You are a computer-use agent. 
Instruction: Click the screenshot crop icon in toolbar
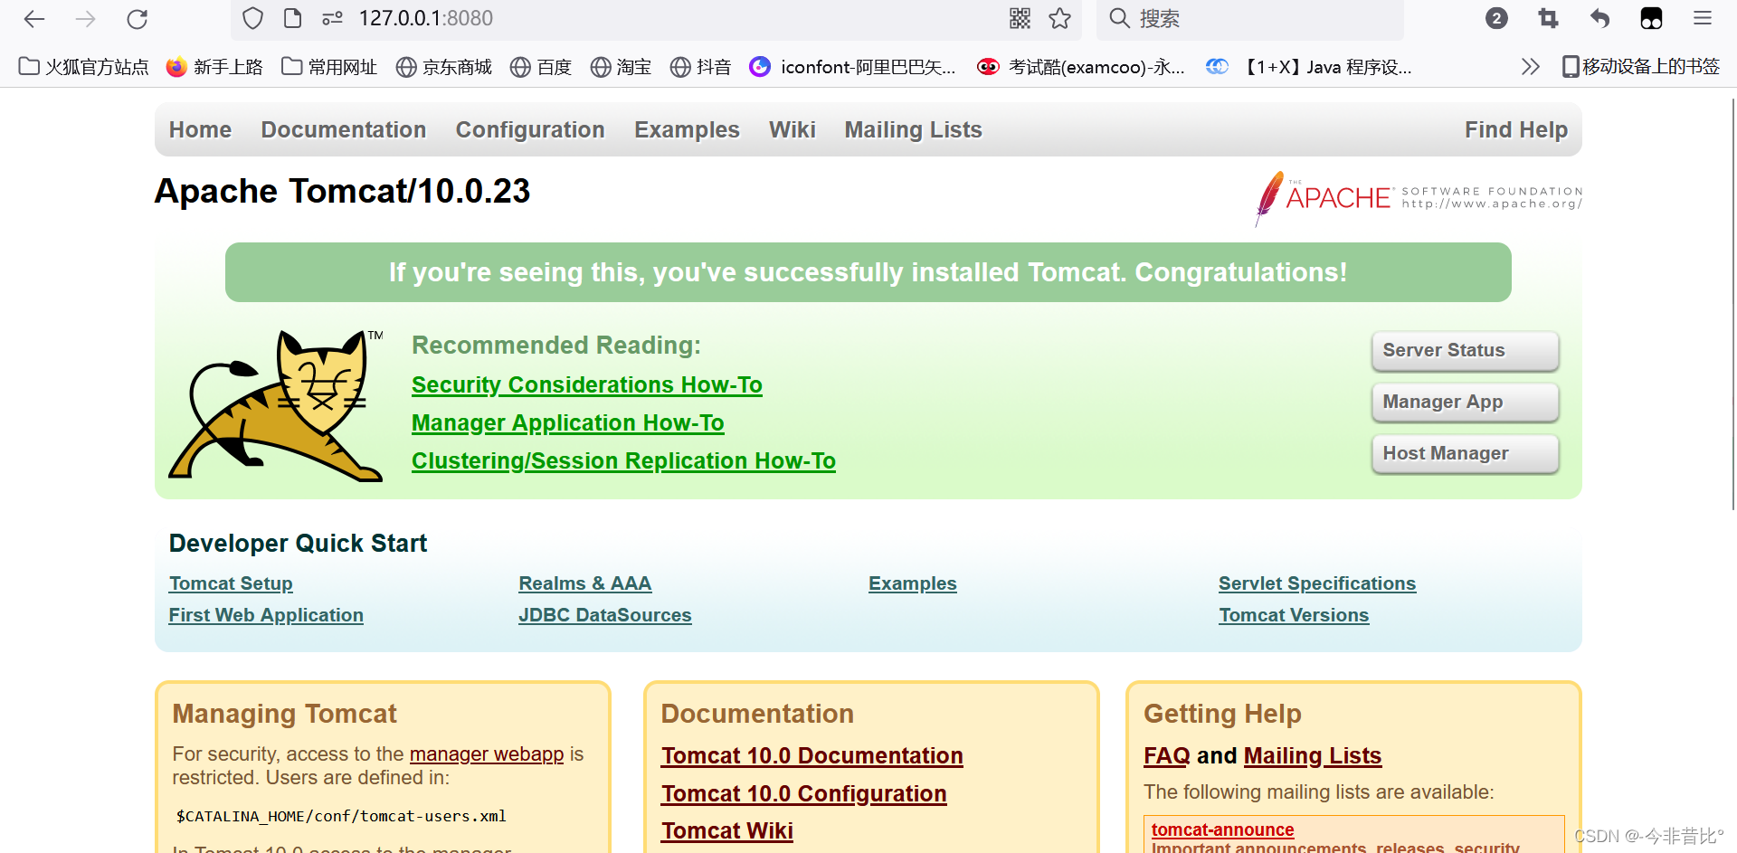tap(1549, 18)
